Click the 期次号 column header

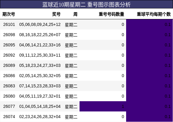(x=9, y=14)
